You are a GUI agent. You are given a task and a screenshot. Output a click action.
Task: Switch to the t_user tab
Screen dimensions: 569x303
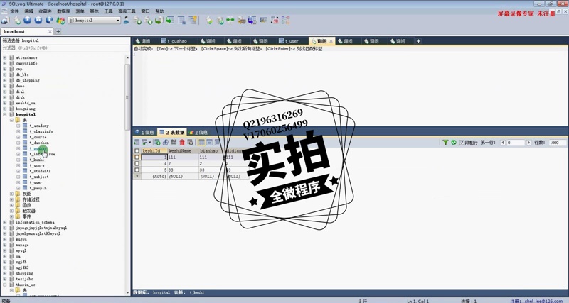click(x=292, y=41)
